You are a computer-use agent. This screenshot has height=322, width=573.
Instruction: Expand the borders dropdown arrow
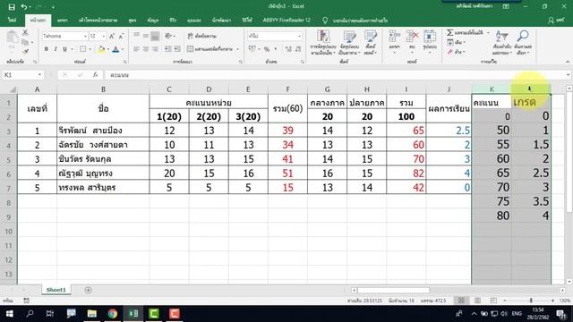point(90,49)
